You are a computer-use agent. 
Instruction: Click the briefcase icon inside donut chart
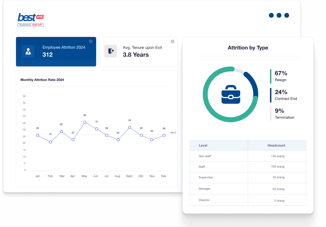pyautogui.click(x=230, y=95)
